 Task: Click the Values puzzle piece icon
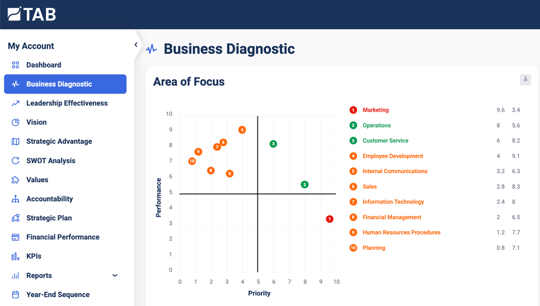(x=16, y=180)
